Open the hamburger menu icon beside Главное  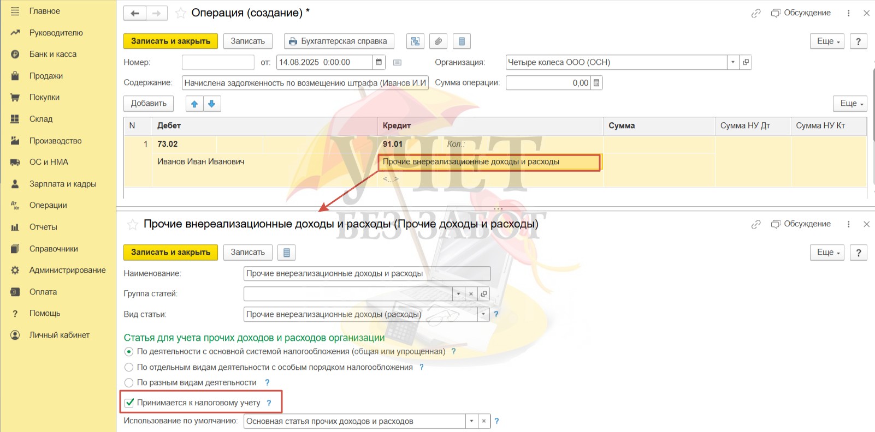(x=15, y=11)
